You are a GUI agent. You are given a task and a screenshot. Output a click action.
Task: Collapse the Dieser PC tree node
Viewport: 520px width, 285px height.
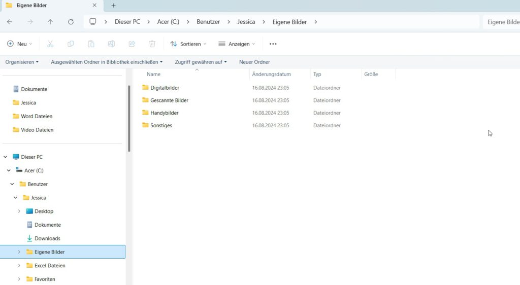5,157
